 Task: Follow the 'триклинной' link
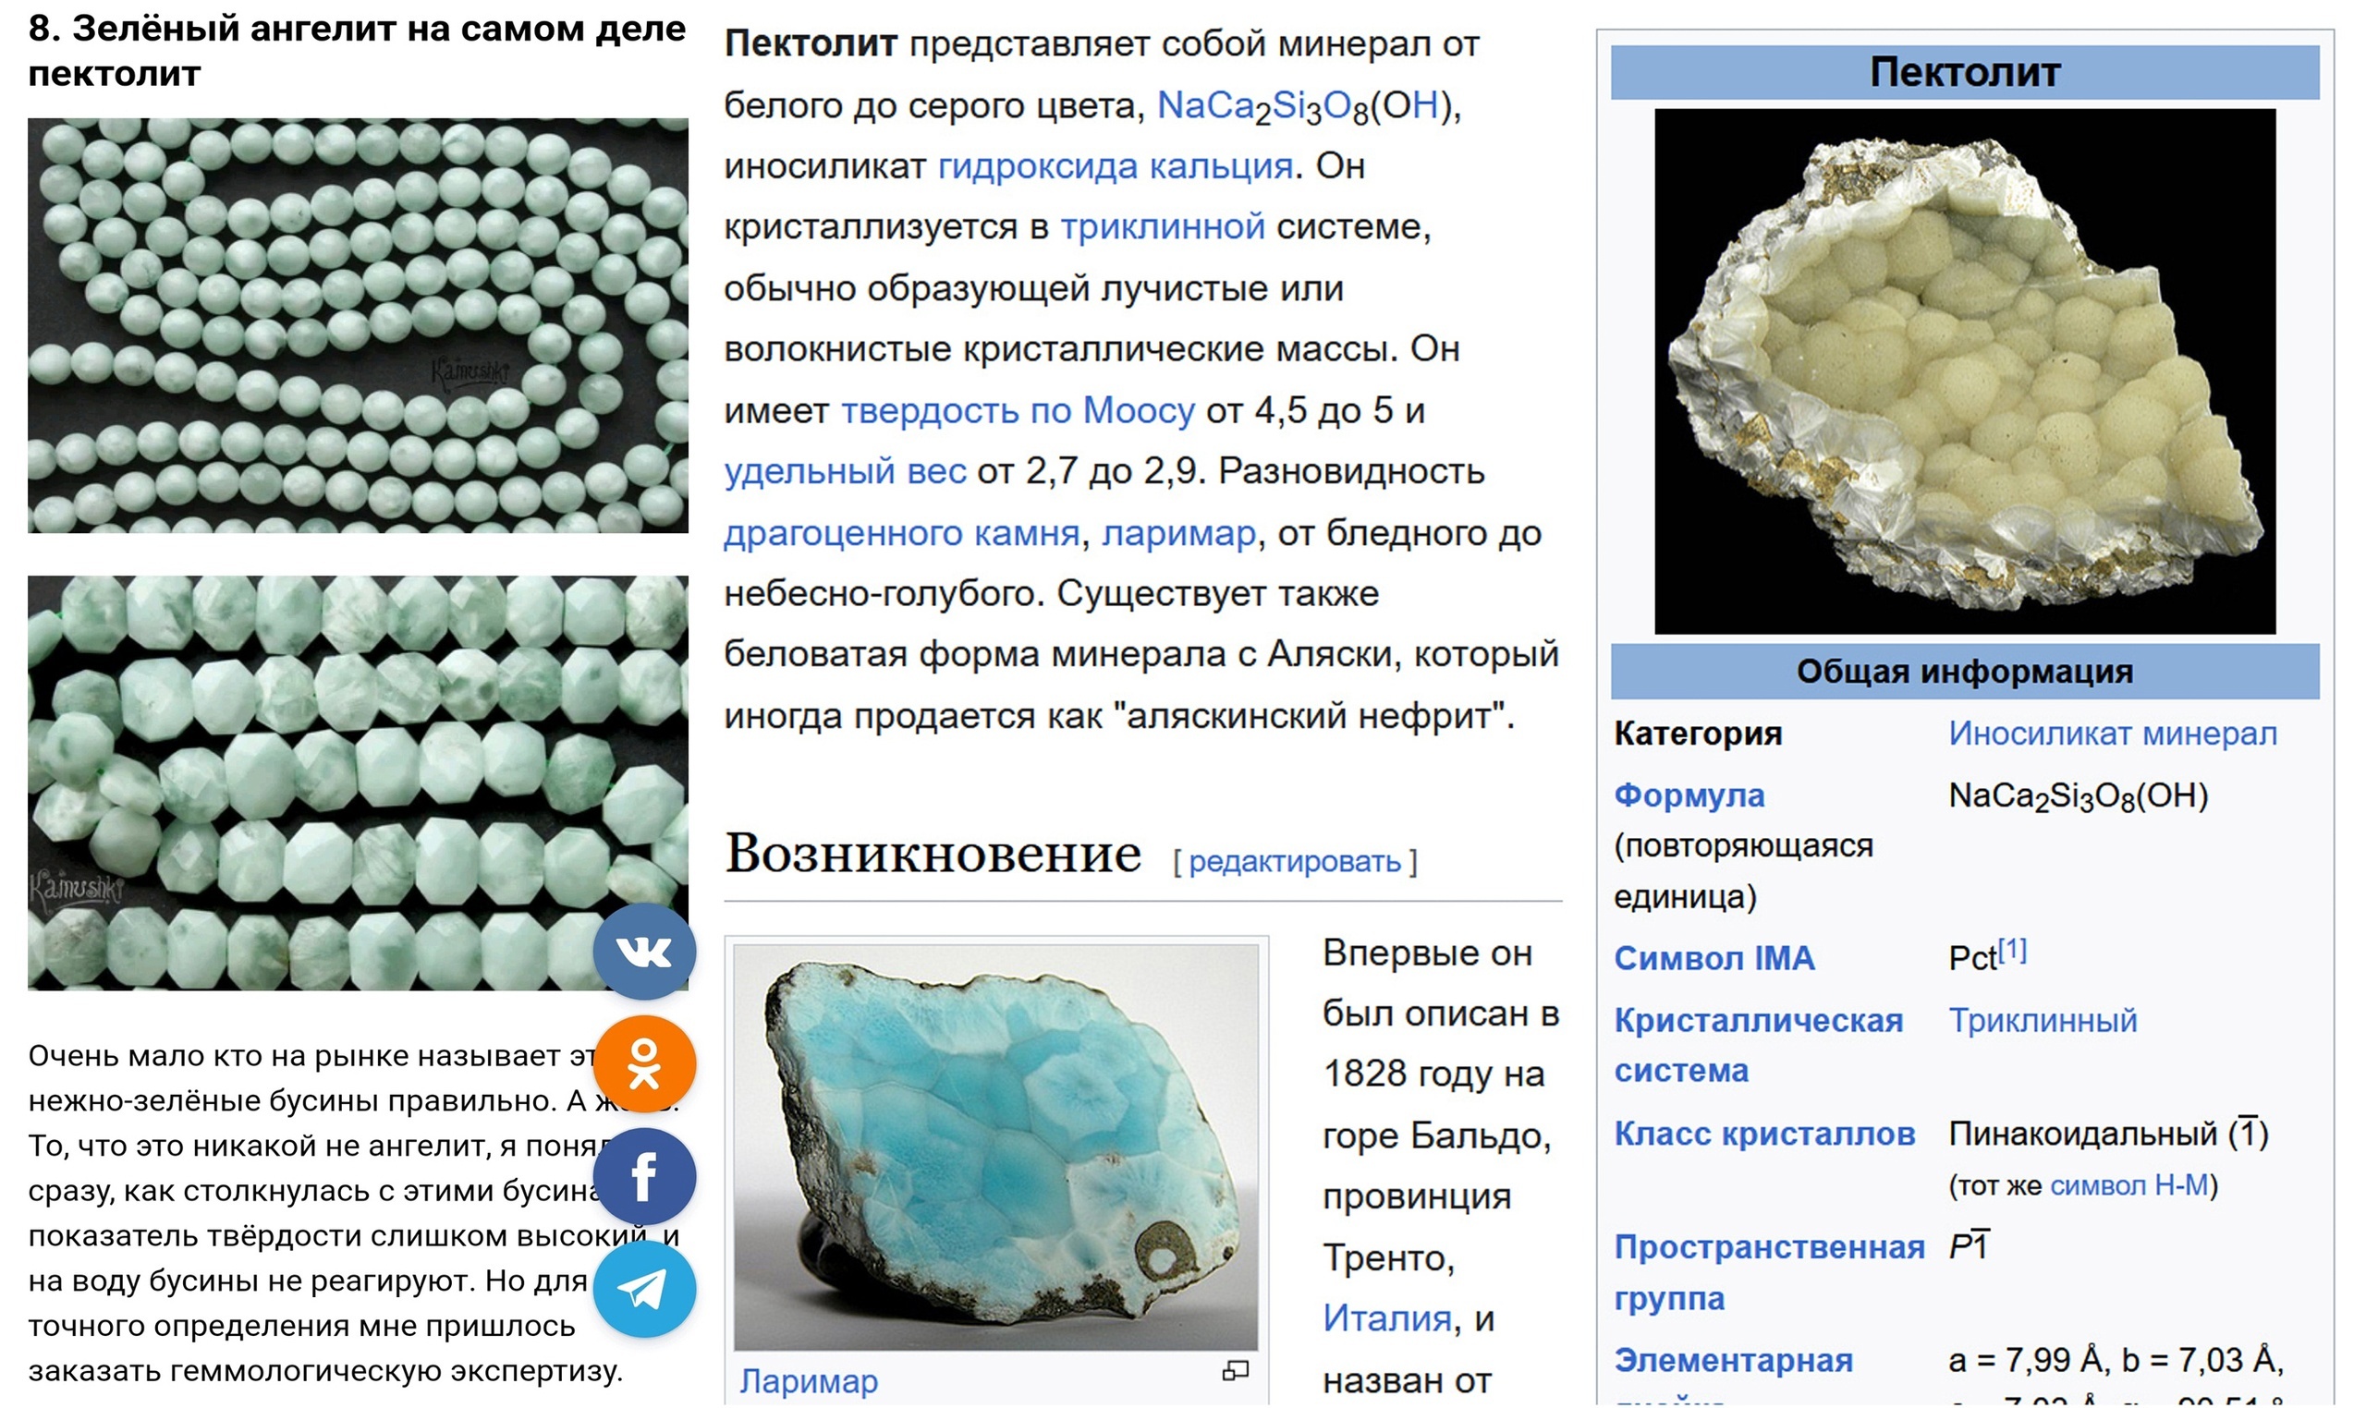click(x=1162, y=226)
